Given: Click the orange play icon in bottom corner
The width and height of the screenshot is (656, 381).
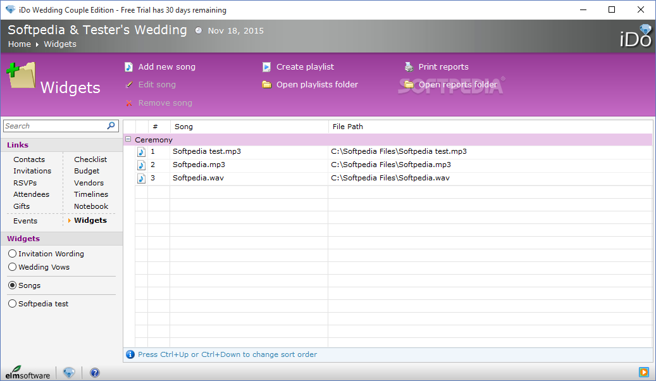Looking at the screenshot, I should pos(643,372).
